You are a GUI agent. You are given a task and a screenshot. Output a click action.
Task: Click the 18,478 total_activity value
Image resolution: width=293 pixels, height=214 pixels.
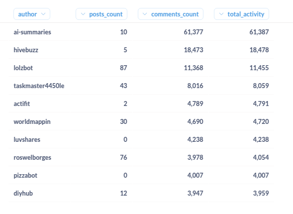pos(259,50)
